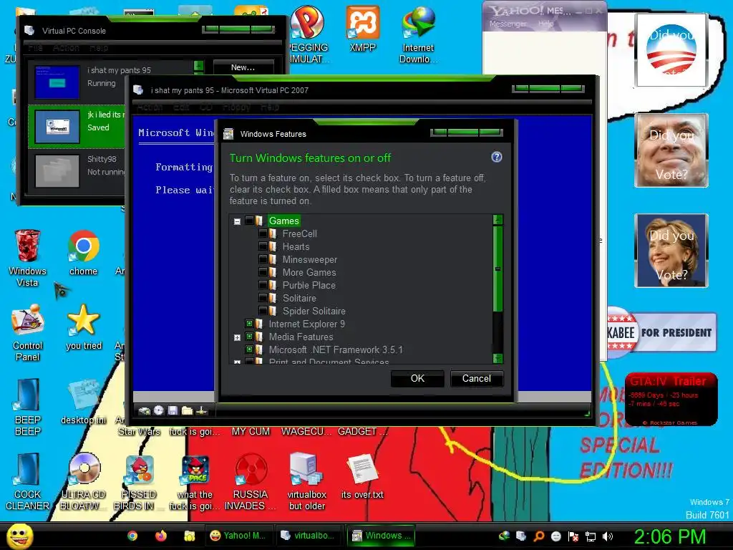Open the Windows Vista recycle bin icon

(27, 258)
